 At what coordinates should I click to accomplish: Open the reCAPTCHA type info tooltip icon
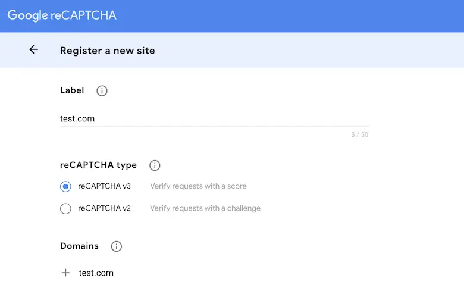(x=155, y=165)
